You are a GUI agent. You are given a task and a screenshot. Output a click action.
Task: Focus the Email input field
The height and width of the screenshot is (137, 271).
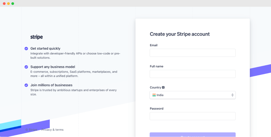pyautogui.click(x=192, y=53)
